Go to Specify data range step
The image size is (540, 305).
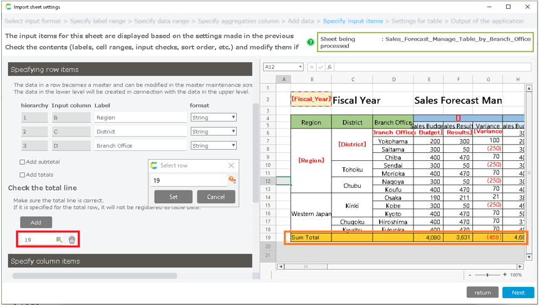(162, 21)
